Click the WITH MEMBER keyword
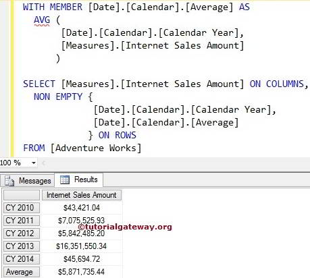 click(x=53, y=7)
